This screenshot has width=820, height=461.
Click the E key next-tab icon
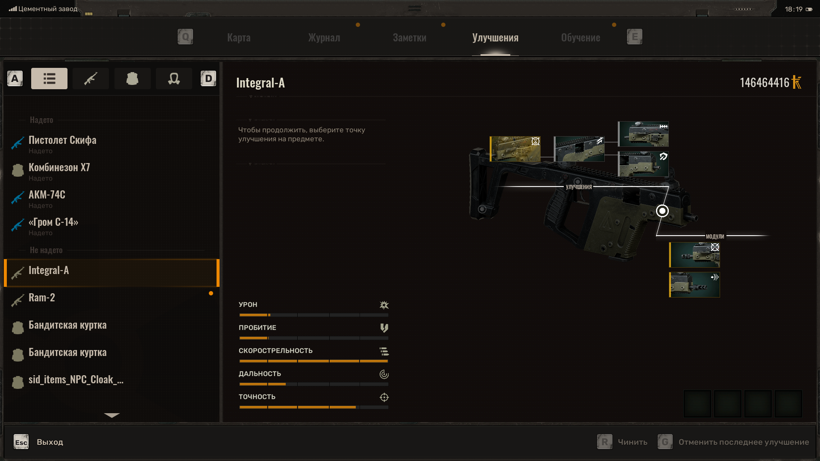(x=634, y=37)
